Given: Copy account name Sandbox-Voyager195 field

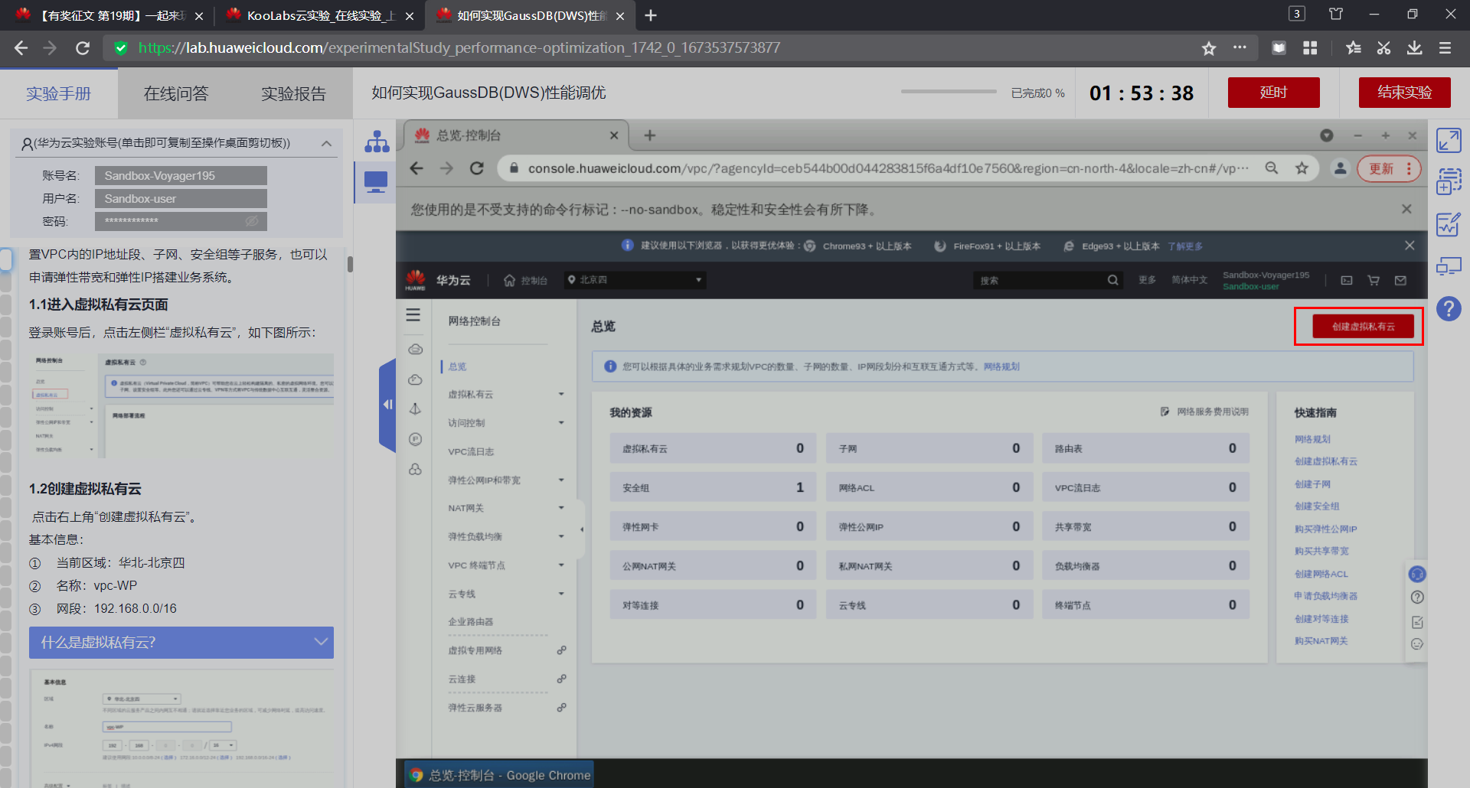Looking at the screenshot, I should [181, 175].
